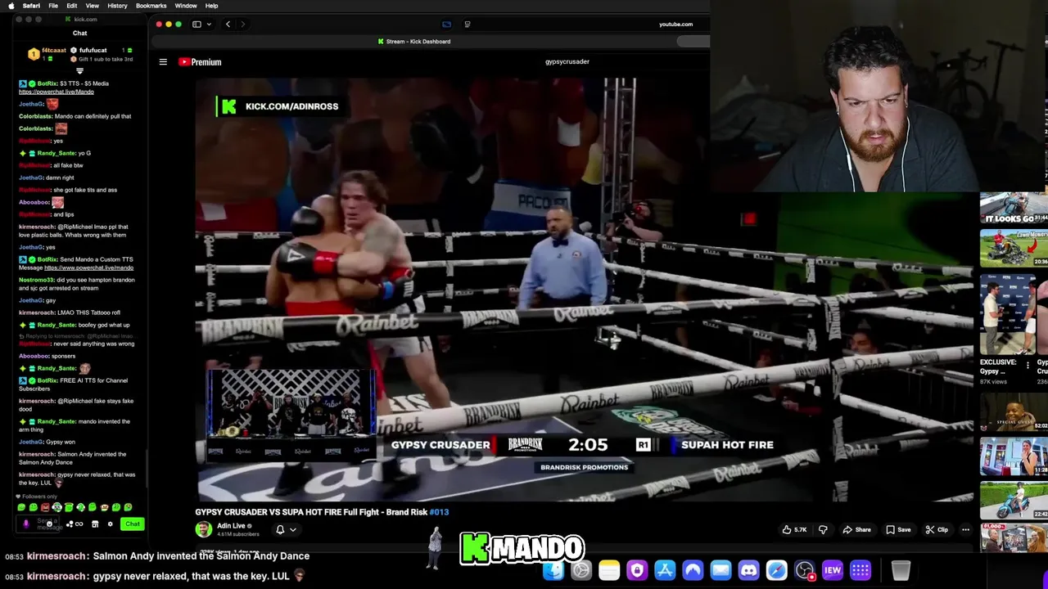
Task: Open Adin Live channel avatar
Action: coord(203,529)
